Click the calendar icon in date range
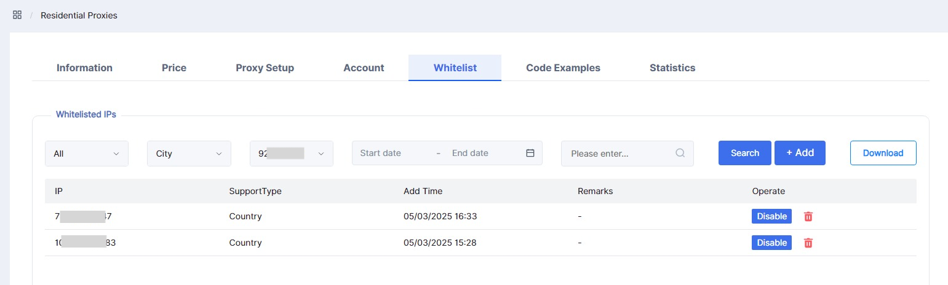 pos(530,153)
